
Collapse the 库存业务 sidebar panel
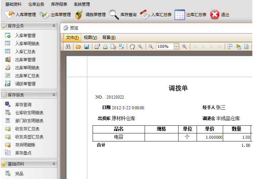(54, 26)
